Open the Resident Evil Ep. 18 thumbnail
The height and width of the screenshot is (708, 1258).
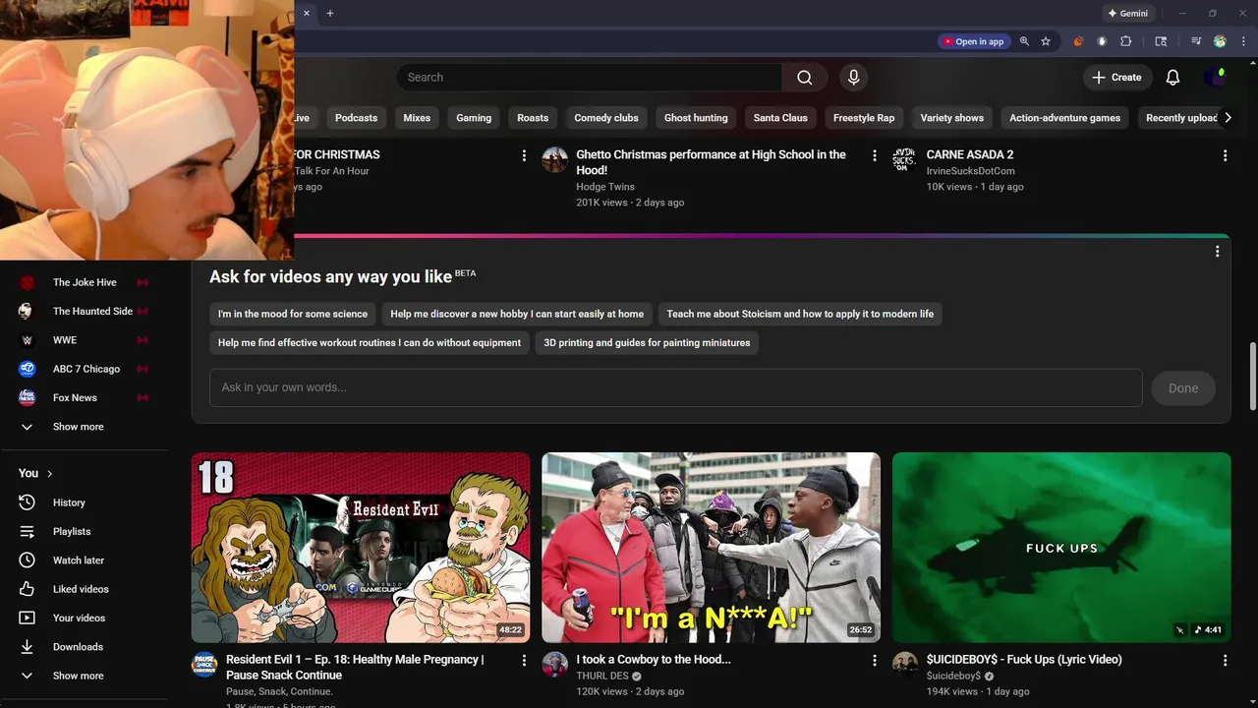click(x=361, y=548)
